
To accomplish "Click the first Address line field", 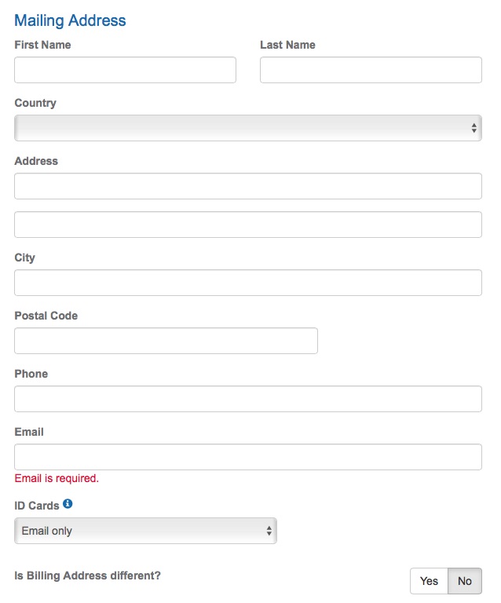I will click(248, 186).
